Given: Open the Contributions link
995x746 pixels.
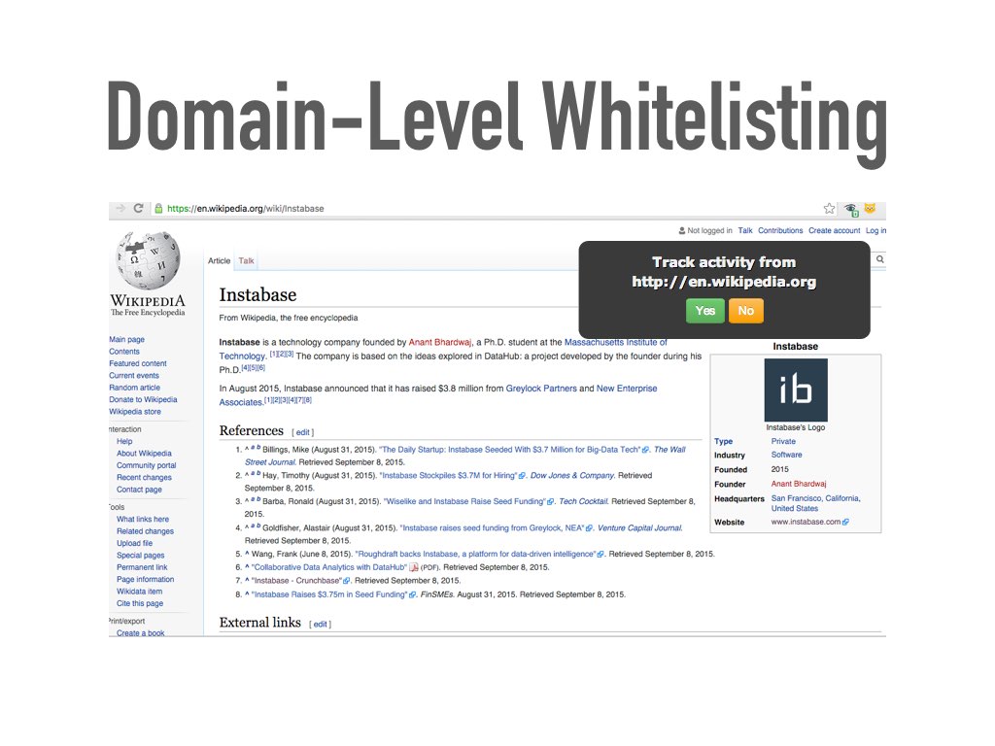Looking at the screenshot, I should (x=780, y=231).
